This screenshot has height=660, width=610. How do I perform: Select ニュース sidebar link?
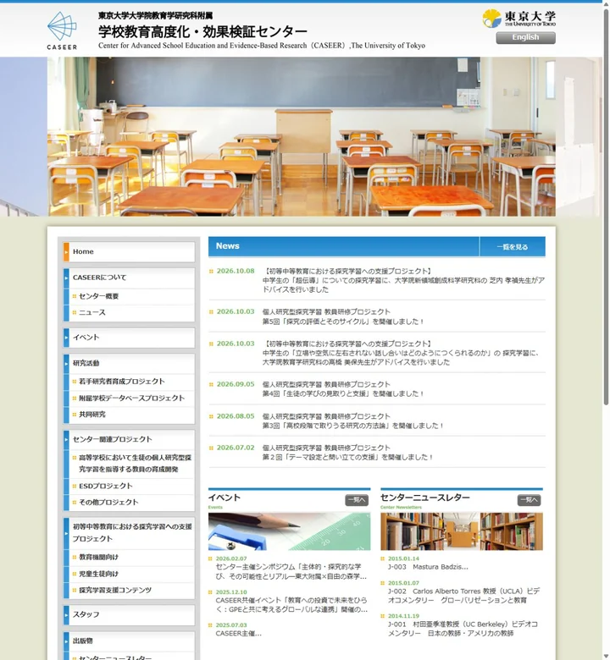91,312
